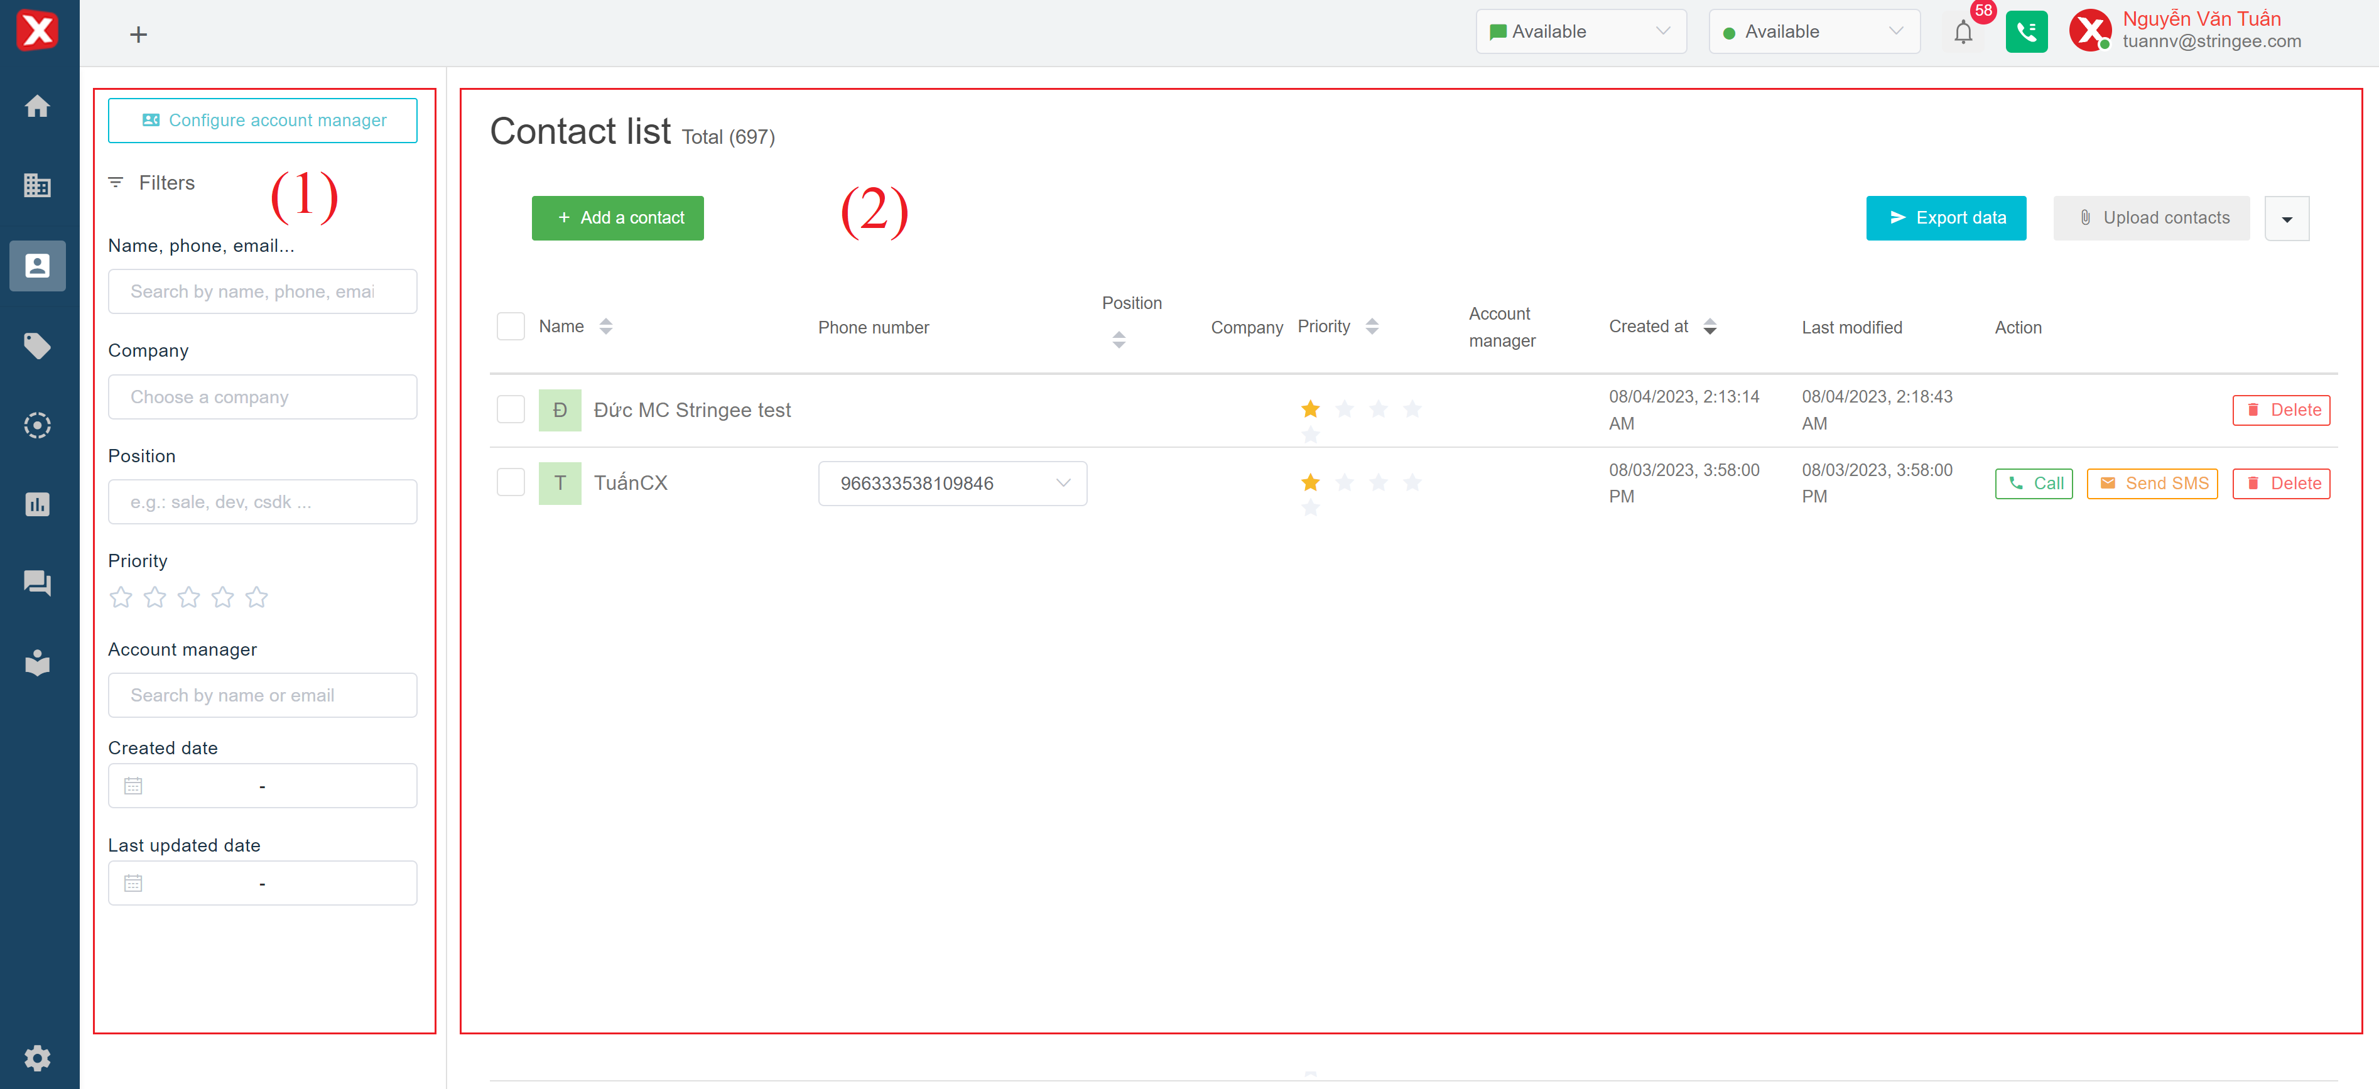The height and width of the screenshot is (1089, 2379).
Task: Open the flag Available status dropdown
Action: point(1580,31)
